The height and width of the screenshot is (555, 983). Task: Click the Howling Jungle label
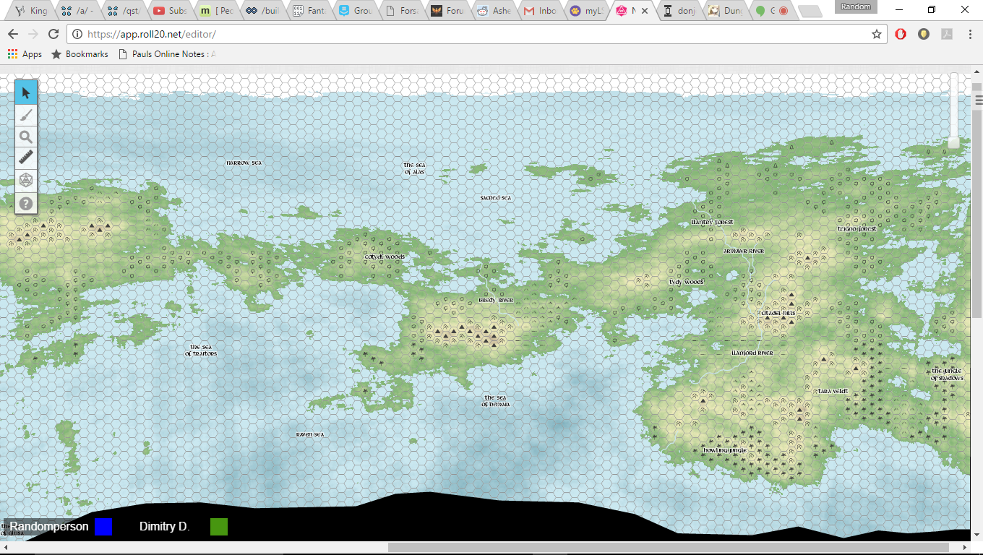pyautogui.click(x=725, y=450)
